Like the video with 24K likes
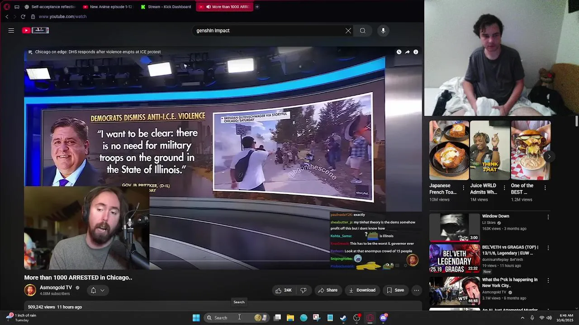 click(x=283, y=290)
